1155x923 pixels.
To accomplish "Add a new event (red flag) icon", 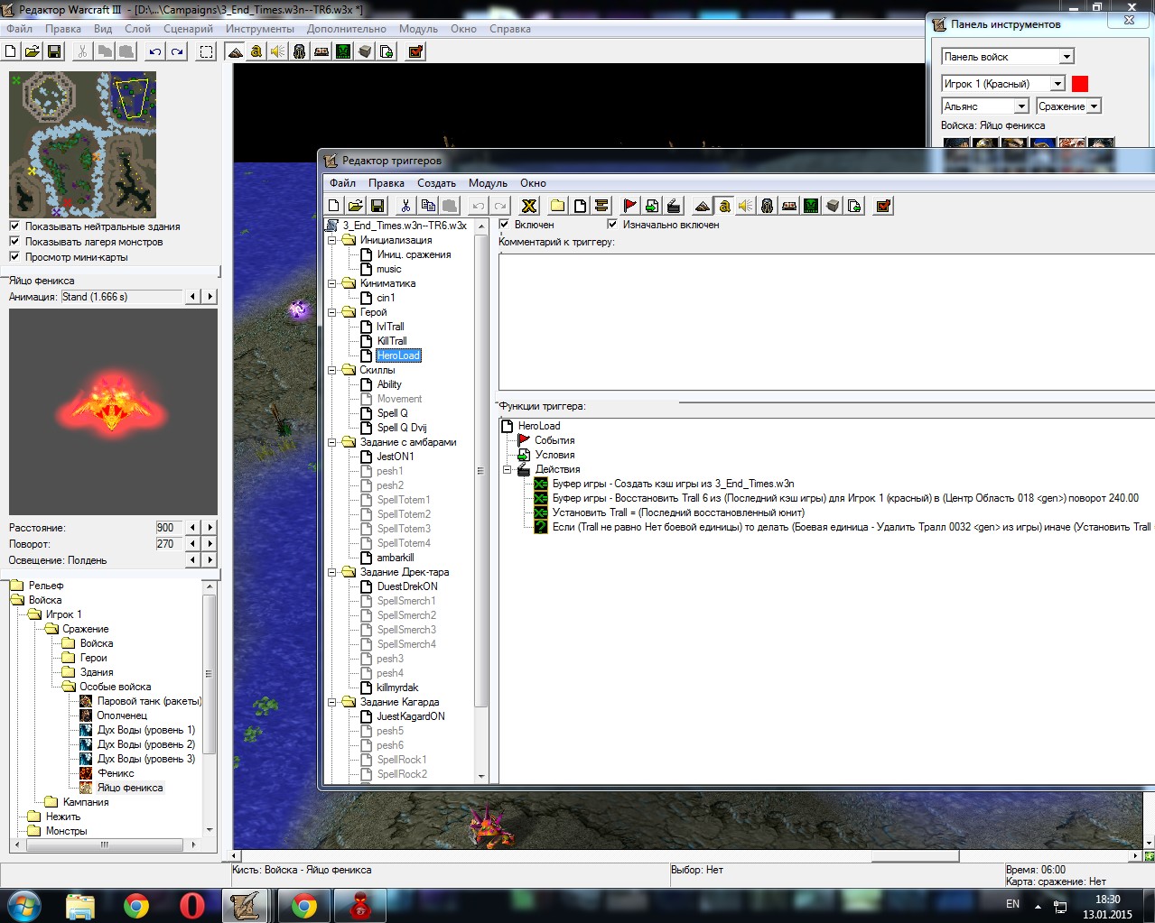I will pyautogui.click(x=630, y=206).
